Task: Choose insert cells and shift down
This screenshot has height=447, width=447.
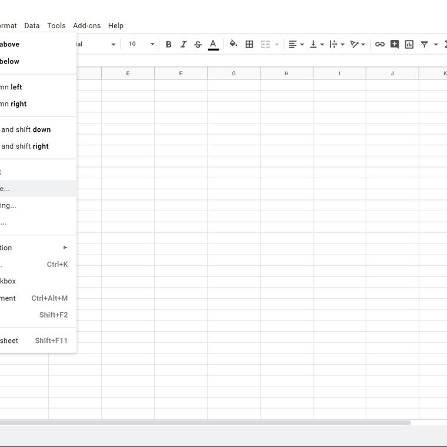Action: click(26, 129)
